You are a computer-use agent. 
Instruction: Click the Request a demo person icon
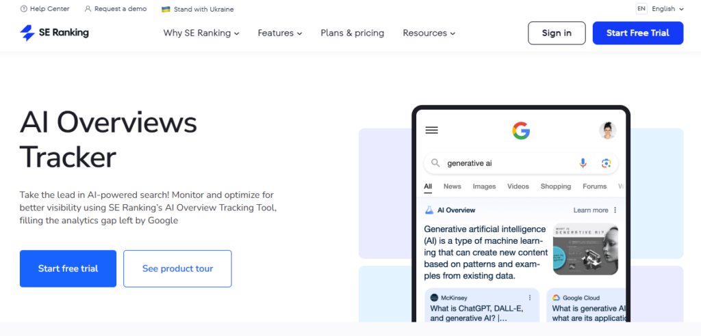pos(88,9)
